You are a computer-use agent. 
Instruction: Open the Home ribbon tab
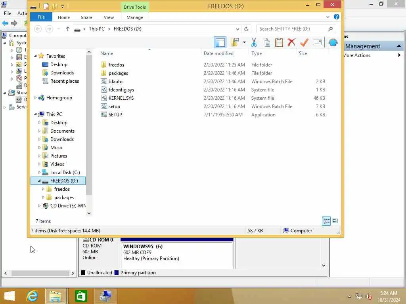tap(64, 17)
